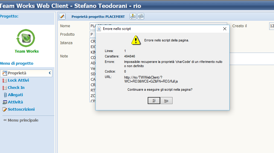The image size is (274, 153).
Task: Click the pencil edit icon in toolbar
Action: [62, 16]
